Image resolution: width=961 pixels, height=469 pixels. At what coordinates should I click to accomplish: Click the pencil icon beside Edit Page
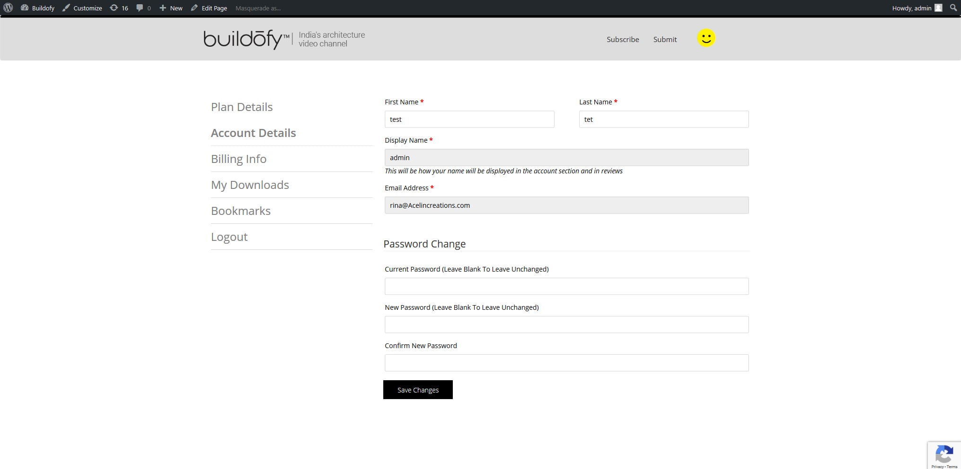[x=194, y=8]
